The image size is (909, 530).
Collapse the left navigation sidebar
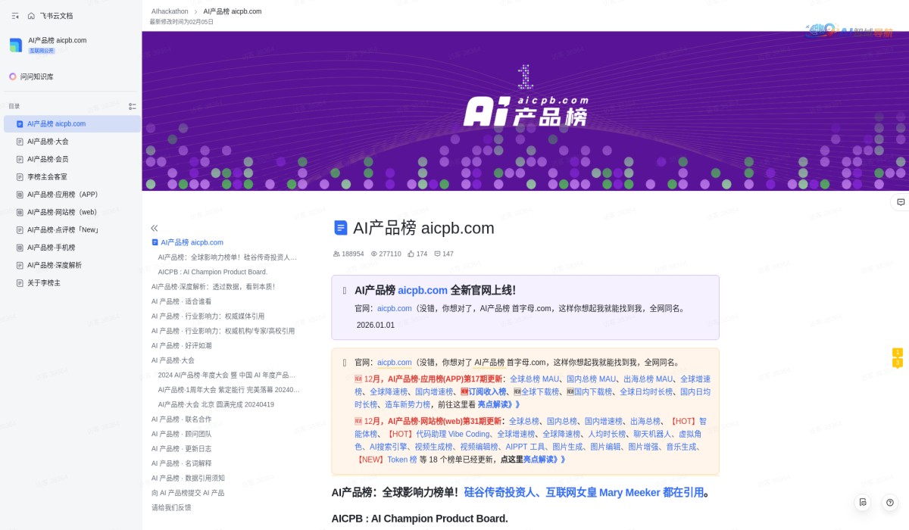coord(14,15)
